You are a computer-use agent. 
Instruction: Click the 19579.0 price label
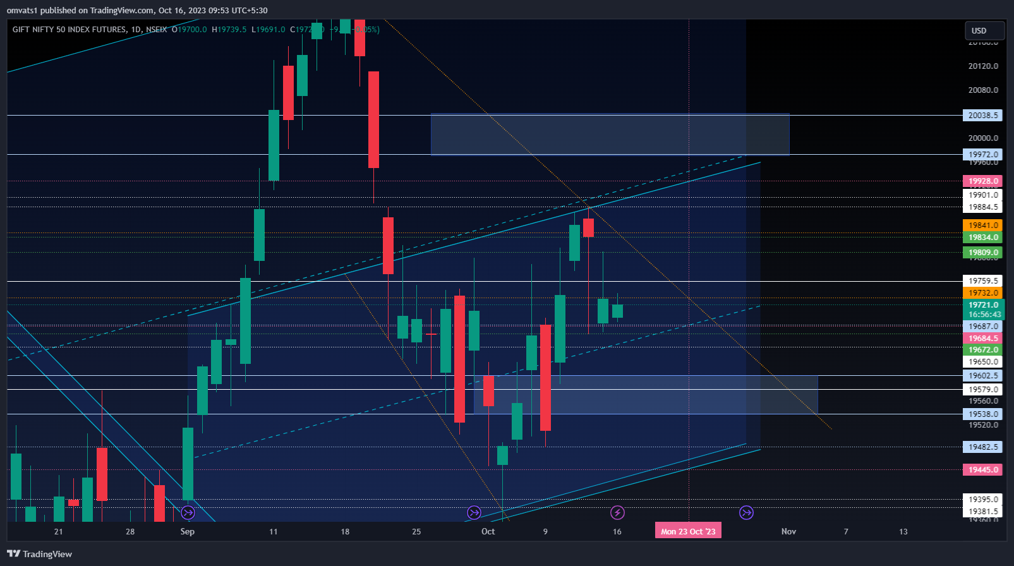pyautogui.click(x=983, y=390)
